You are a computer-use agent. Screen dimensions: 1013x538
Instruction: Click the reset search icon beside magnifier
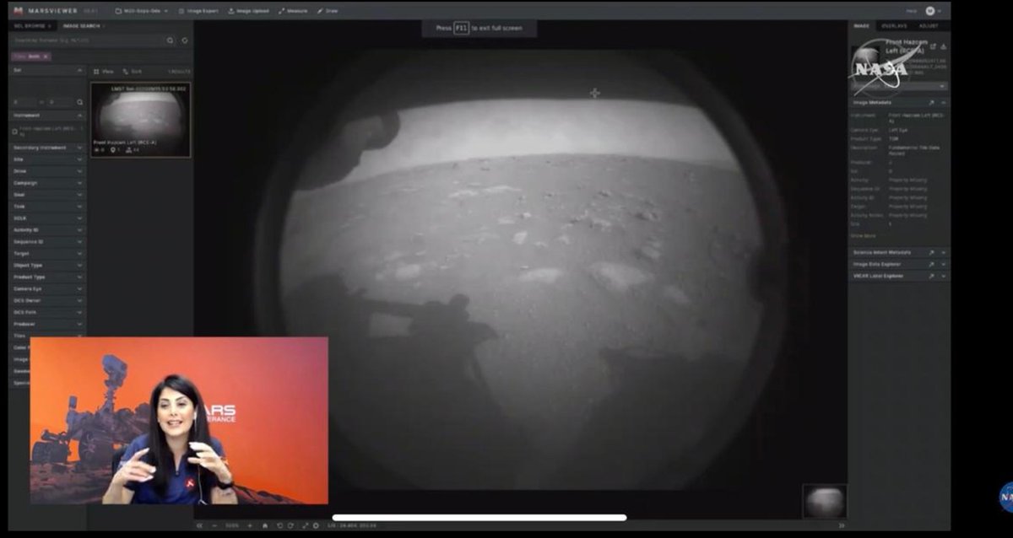tap(185, 40)
